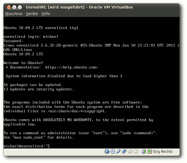Click 'the exact distribution terms' line
The width and height of the screenshot is (187, 163).
pyautogui.click(x=76, y=107)
